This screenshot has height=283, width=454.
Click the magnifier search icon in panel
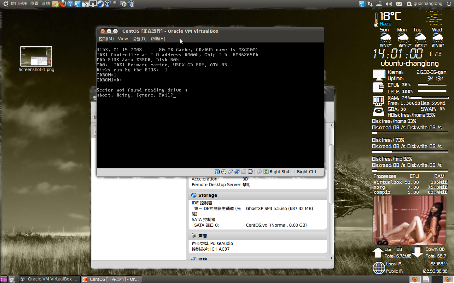coord(116,4)
